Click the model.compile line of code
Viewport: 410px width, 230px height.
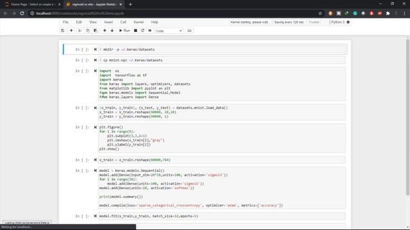pyautogui.click(x=191, y=205)
